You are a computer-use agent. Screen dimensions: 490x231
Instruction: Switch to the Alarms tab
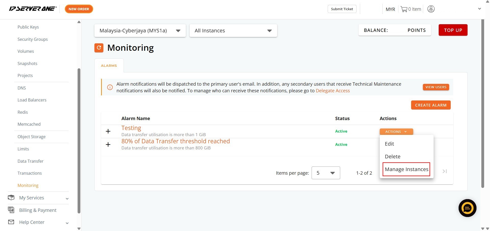pos(109,66)
